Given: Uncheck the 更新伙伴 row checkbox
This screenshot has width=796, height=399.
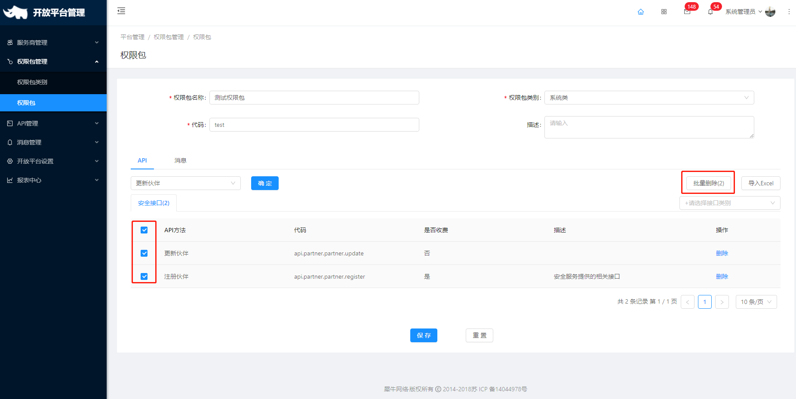Looking at the screenshot, I should coord(144,253).
